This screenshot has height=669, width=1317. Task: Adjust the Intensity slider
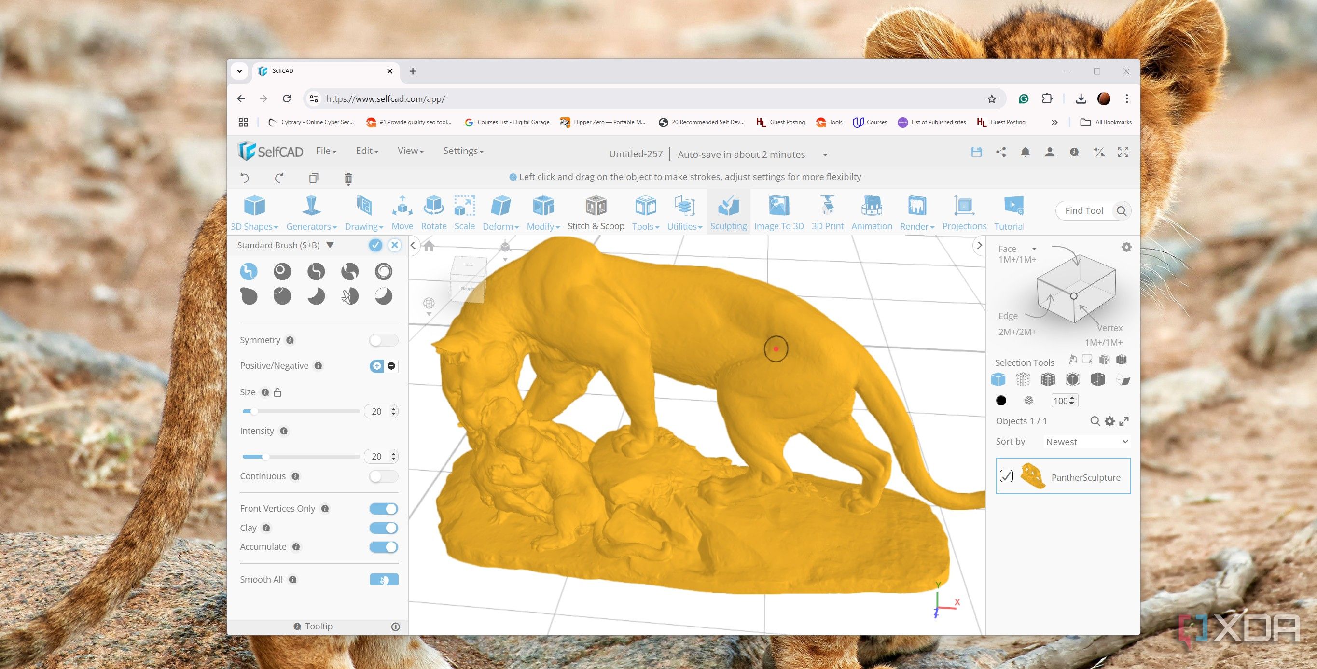click(301, 456)
